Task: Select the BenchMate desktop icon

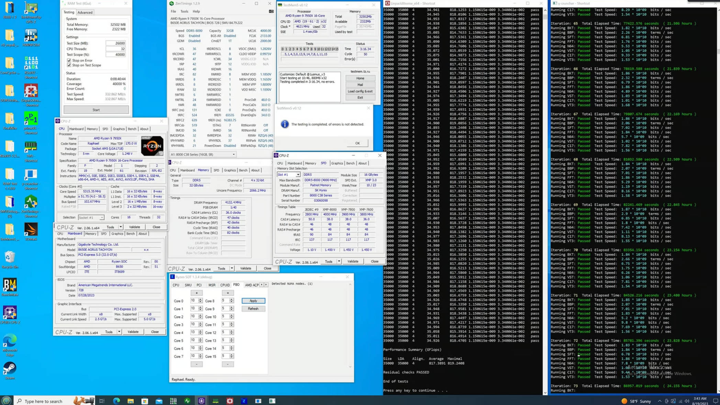Action: coord(10,287)
